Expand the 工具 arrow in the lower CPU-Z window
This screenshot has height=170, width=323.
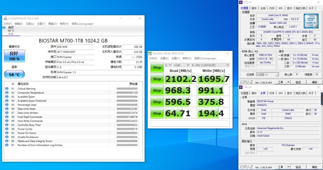point(288,167)
